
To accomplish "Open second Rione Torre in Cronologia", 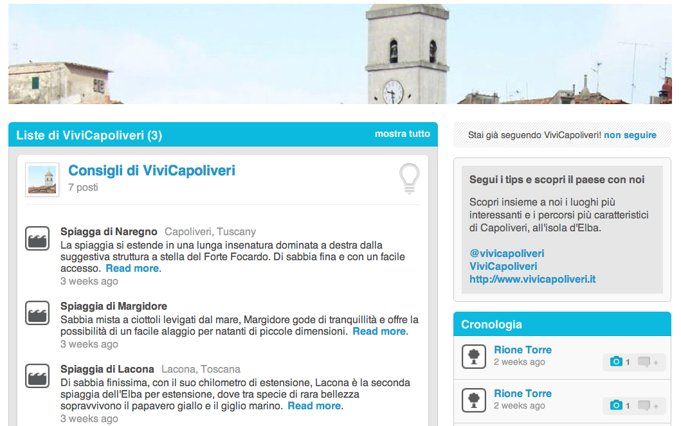I will [523, 393].
